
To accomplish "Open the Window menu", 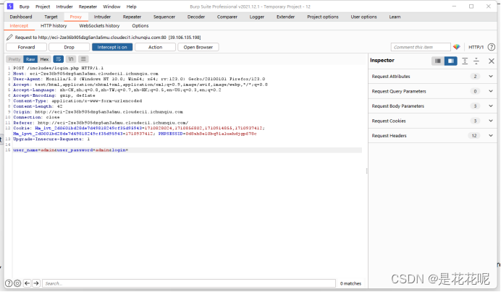I will [111, 7].
